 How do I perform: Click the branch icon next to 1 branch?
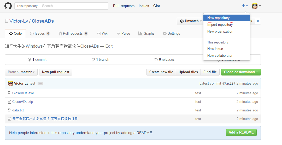[93, 60]
